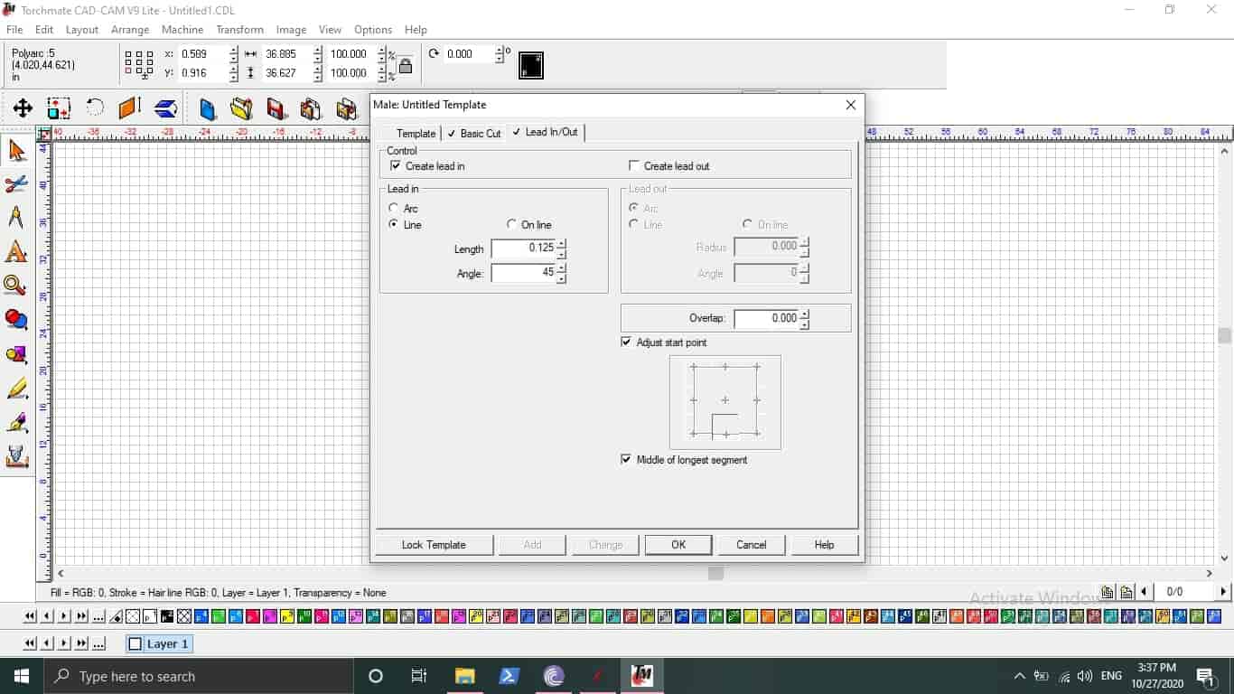
Task: Select the arrow selection tool
Action: [16, 150]
